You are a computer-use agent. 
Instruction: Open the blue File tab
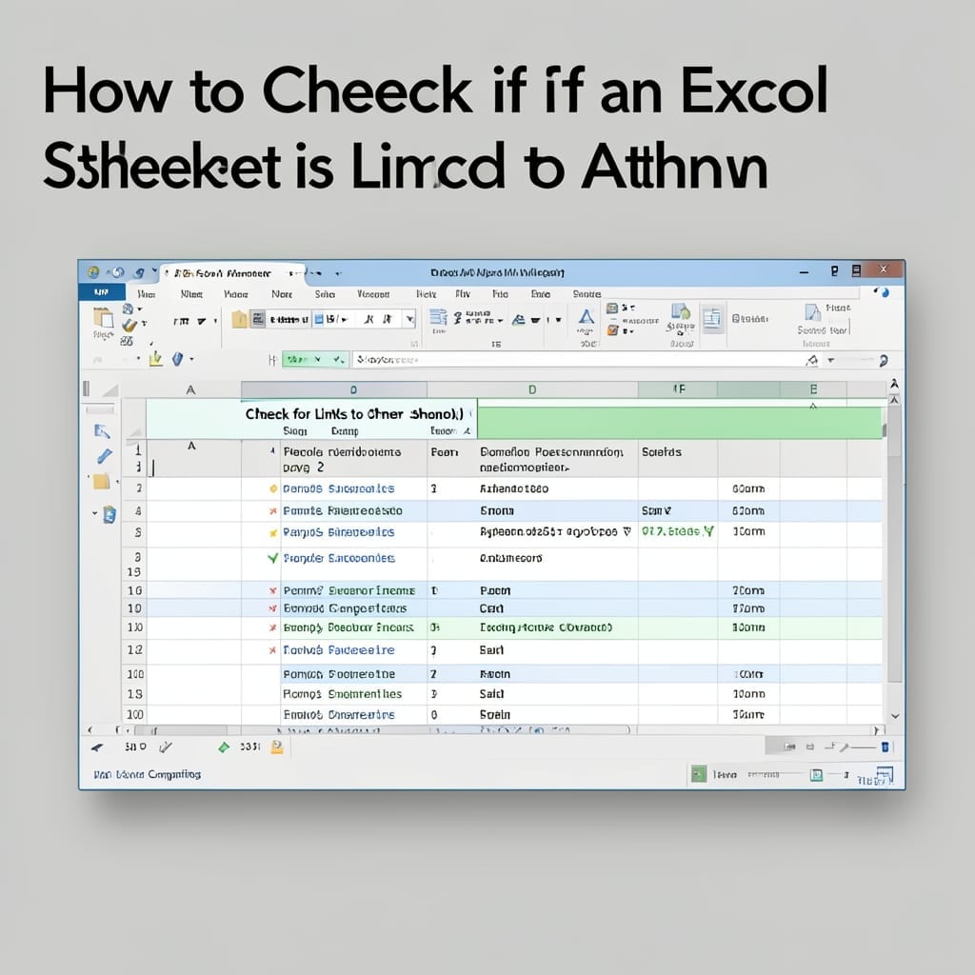101,292
